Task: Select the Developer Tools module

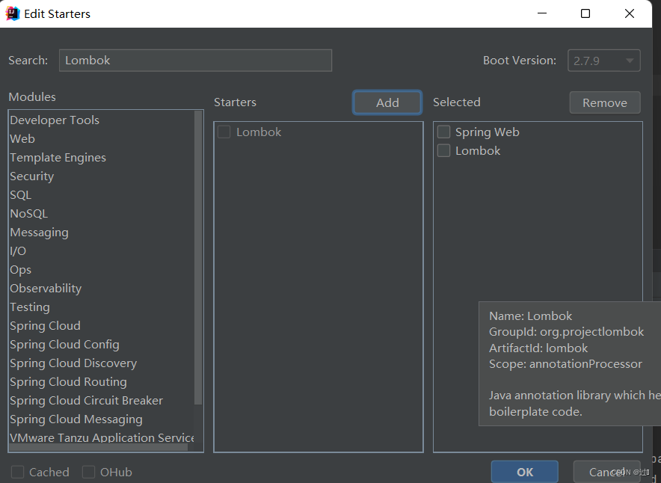Action: [x=101, y=120]
